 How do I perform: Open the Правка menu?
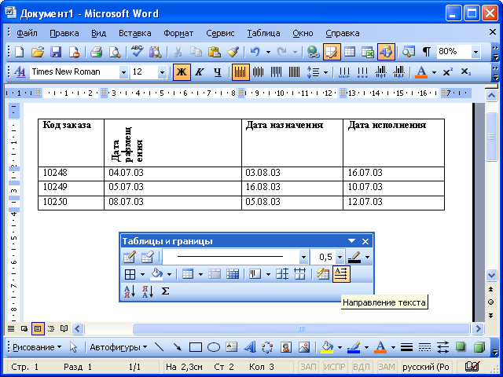pyautogui.click(x=64, y=33)
